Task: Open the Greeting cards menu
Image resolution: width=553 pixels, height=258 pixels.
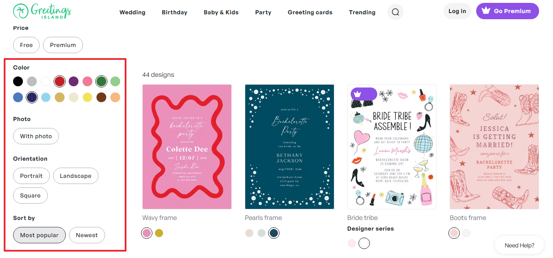Action: pyautogui.click(x=310, y=12)
